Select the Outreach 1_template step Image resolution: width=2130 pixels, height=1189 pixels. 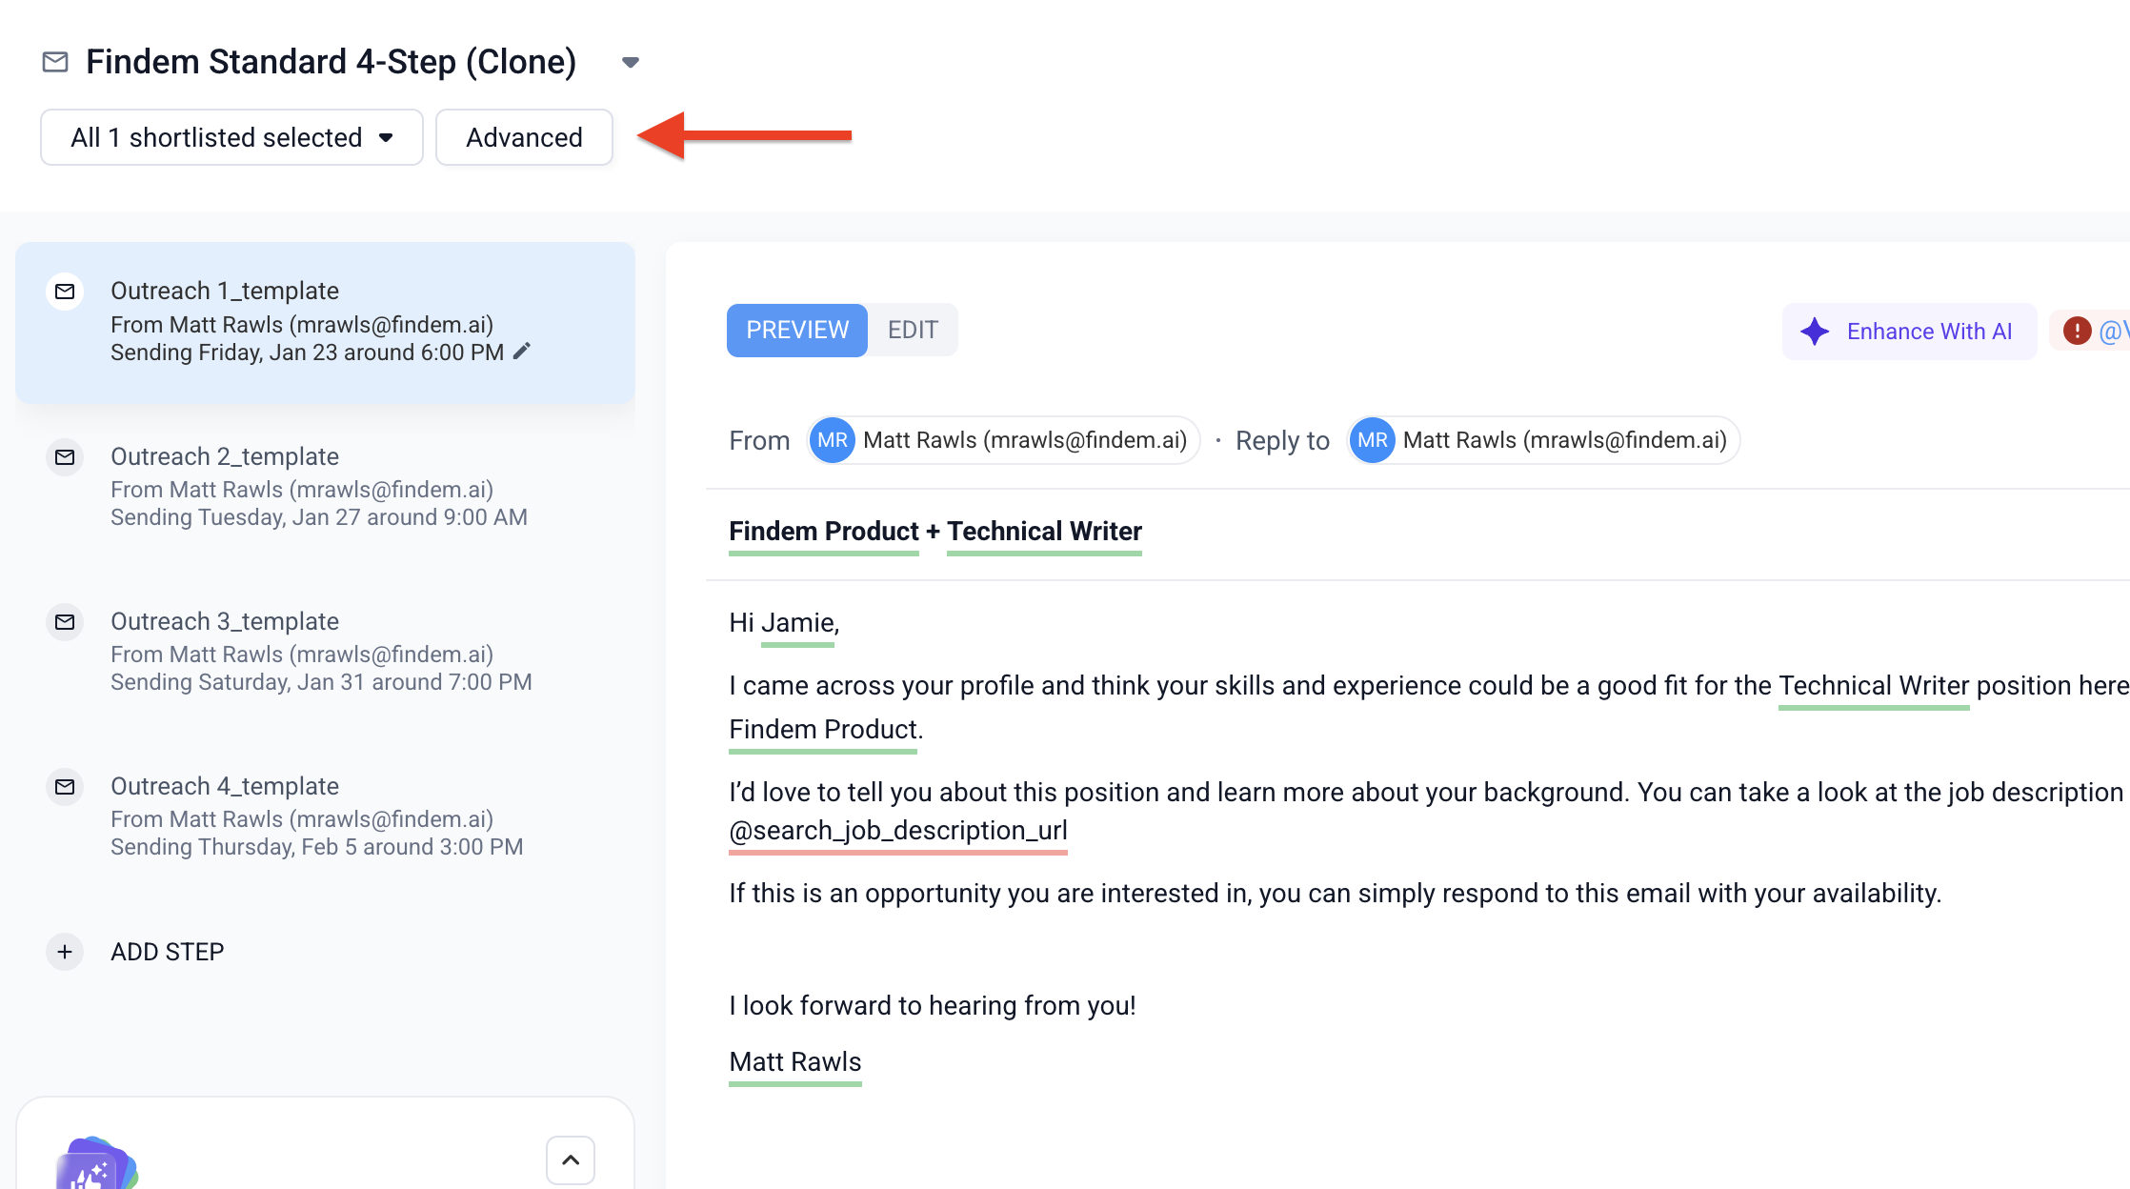[x=325, y=322]
